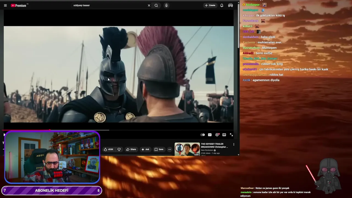Open YouTube notifications bell

[x=222, y=5]
